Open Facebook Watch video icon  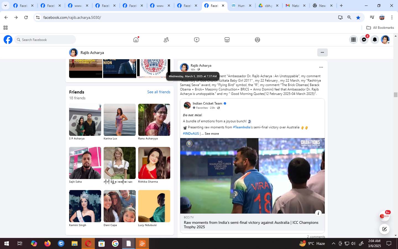pos(197,40)
